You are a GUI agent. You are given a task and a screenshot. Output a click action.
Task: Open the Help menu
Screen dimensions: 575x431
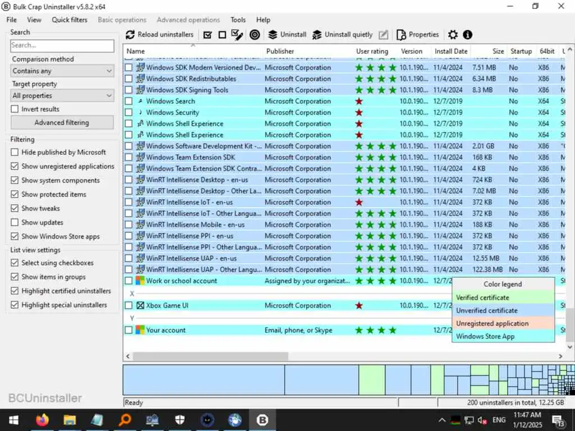pos(263,20)
